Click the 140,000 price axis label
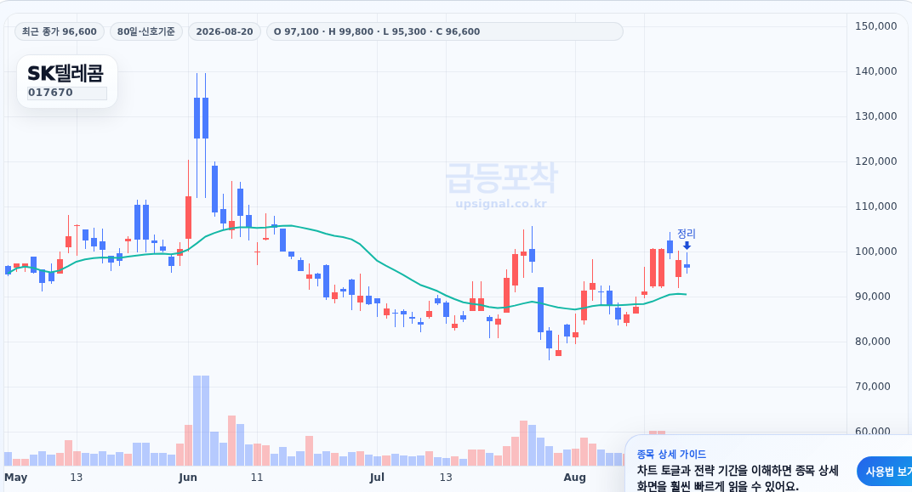This screenshot has height=492, width=912. point(876,71)
